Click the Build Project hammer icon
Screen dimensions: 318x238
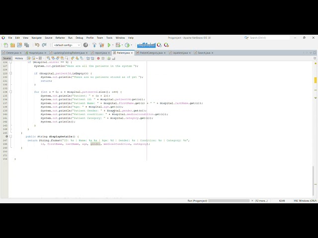tap(94, 45)
